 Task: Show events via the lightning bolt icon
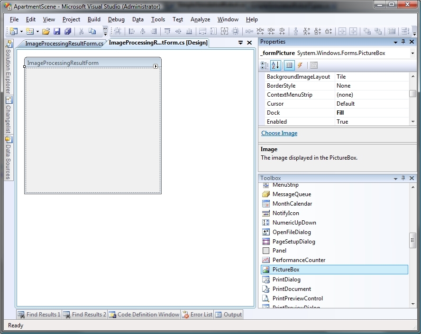click(x=300, y=65)
